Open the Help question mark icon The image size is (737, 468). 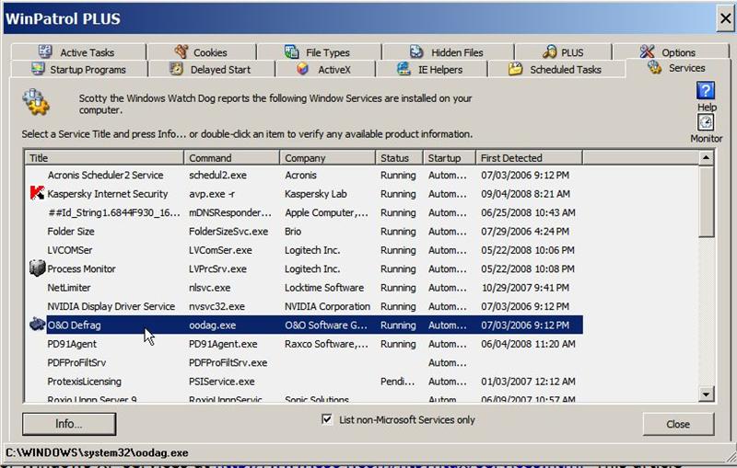[706, 90]
